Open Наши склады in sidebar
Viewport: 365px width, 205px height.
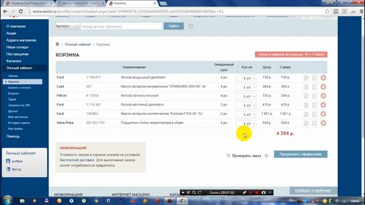click(x=18, y=47)
